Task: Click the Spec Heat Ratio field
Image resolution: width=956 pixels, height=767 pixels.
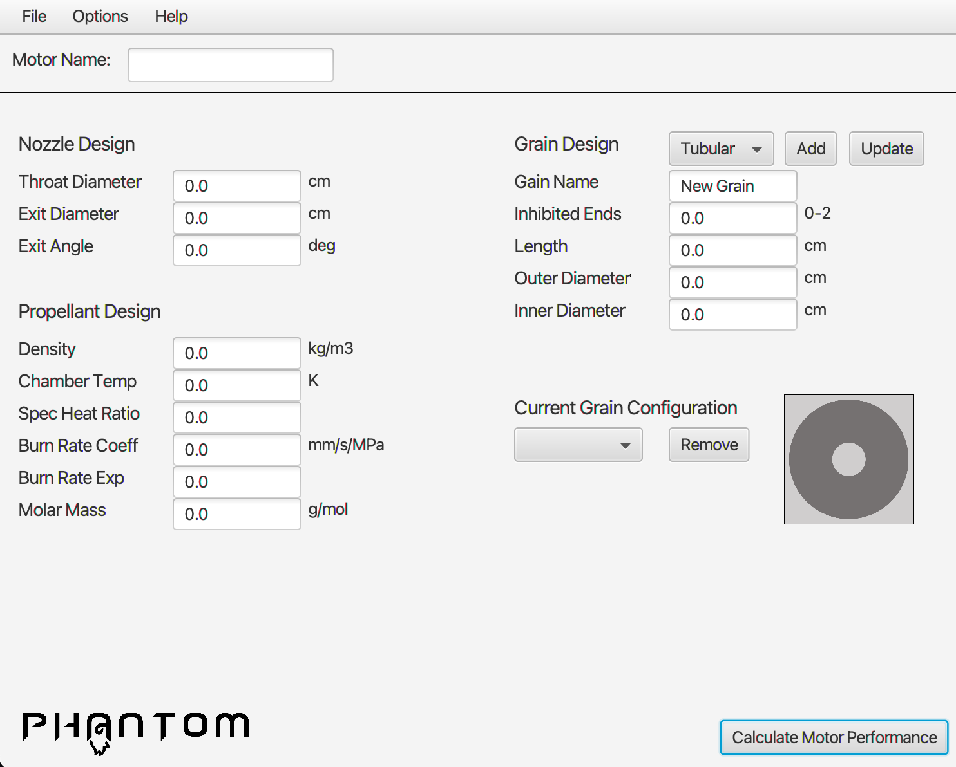Action: tap(237, 418)
